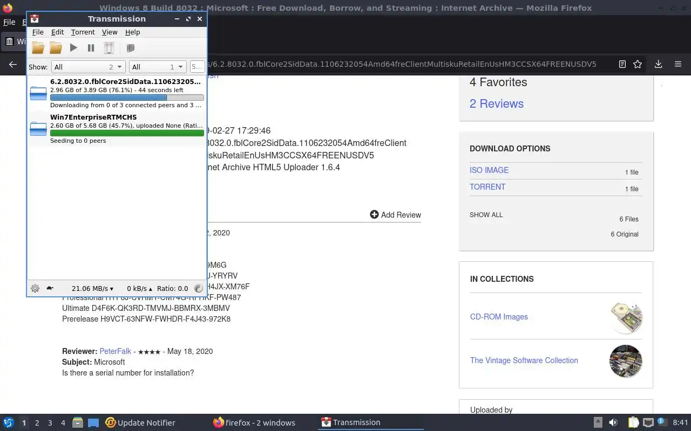Open Transmission Torrent menu
The height and width of the screenshot is (431, 691).
[x=83, y=32]
